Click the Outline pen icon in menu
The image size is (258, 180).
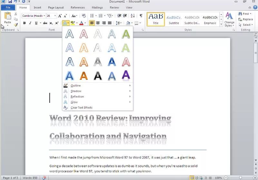[x=65, y=85]
